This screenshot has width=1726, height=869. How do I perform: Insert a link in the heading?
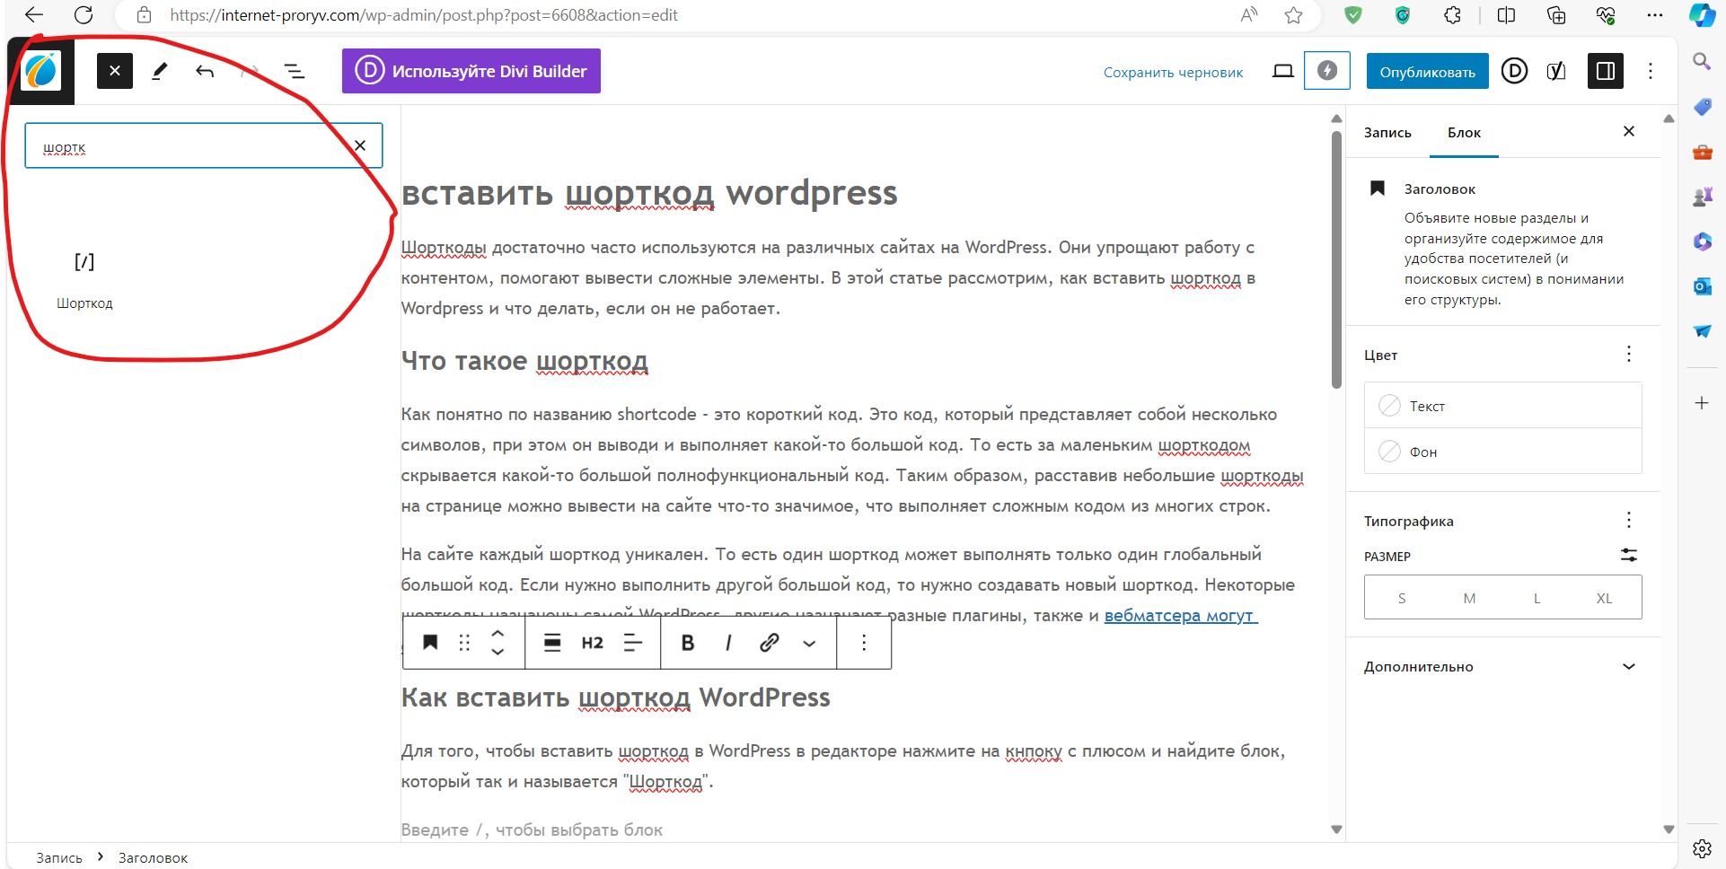tap(769, 643)
